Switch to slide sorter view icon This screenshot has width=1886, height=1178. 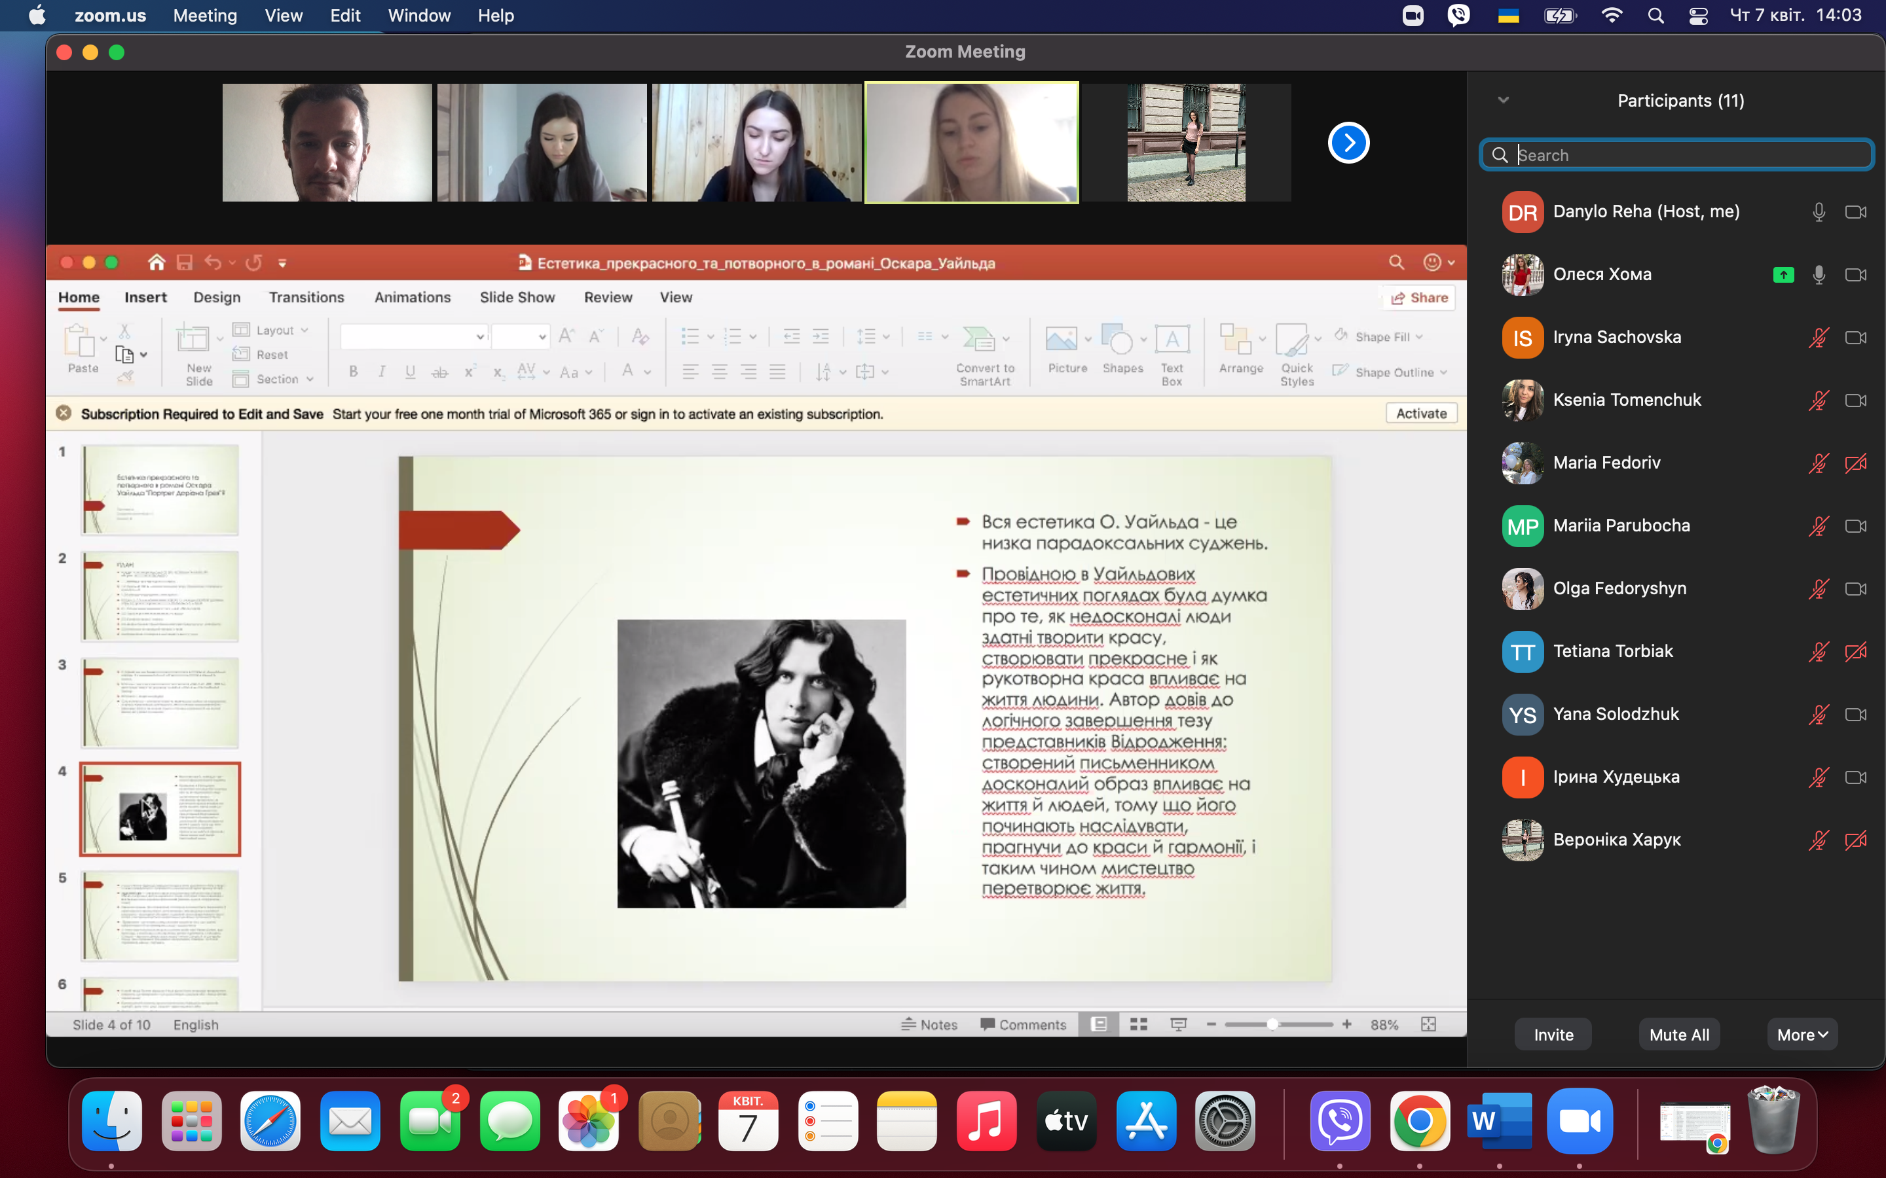pyautogui.click(x=1139, y=1024)
